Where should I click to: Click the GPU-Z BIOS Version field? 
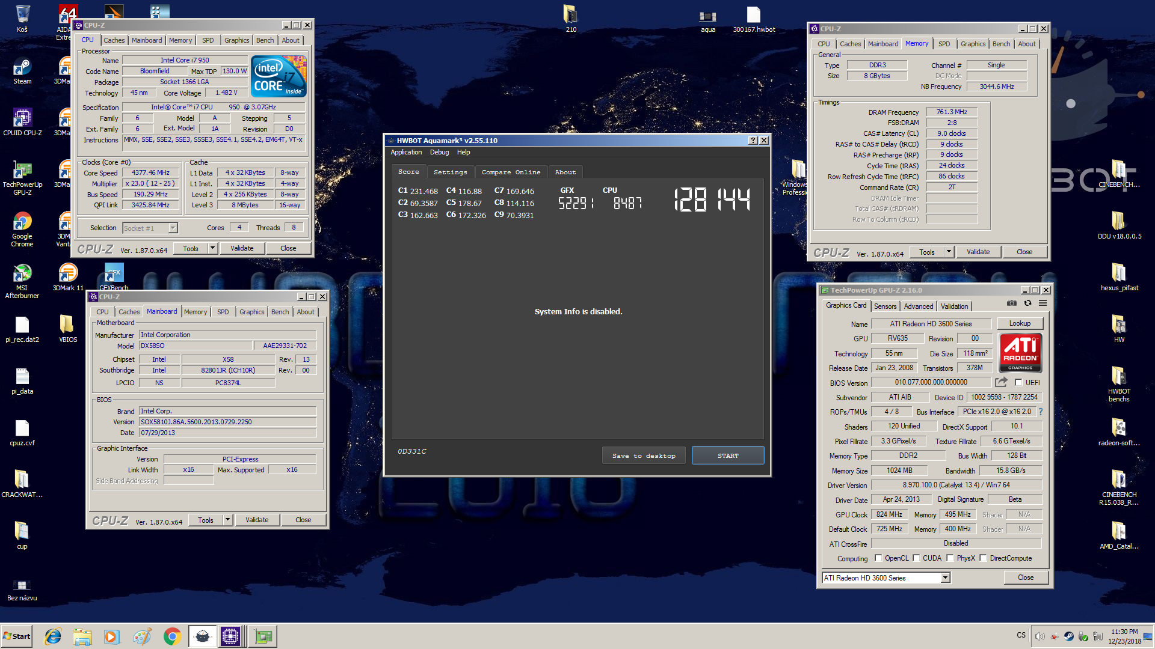point(931,382)
